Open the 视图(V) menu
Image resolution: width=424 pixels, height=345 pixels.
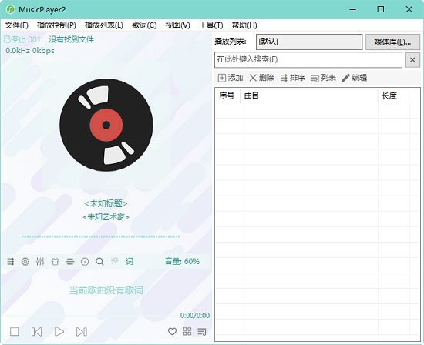(177, 25)
